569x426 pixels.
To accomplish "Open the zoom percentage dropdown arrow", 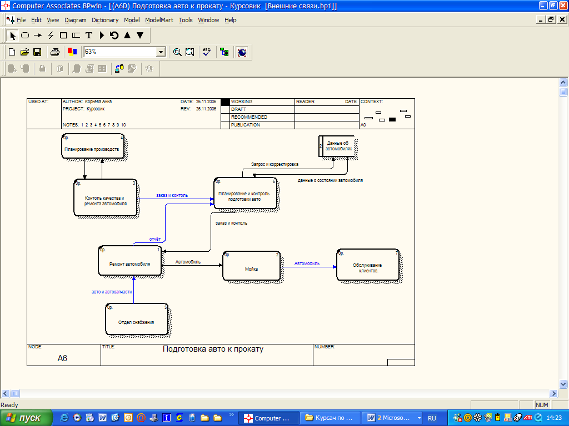I will pos(161,52).
